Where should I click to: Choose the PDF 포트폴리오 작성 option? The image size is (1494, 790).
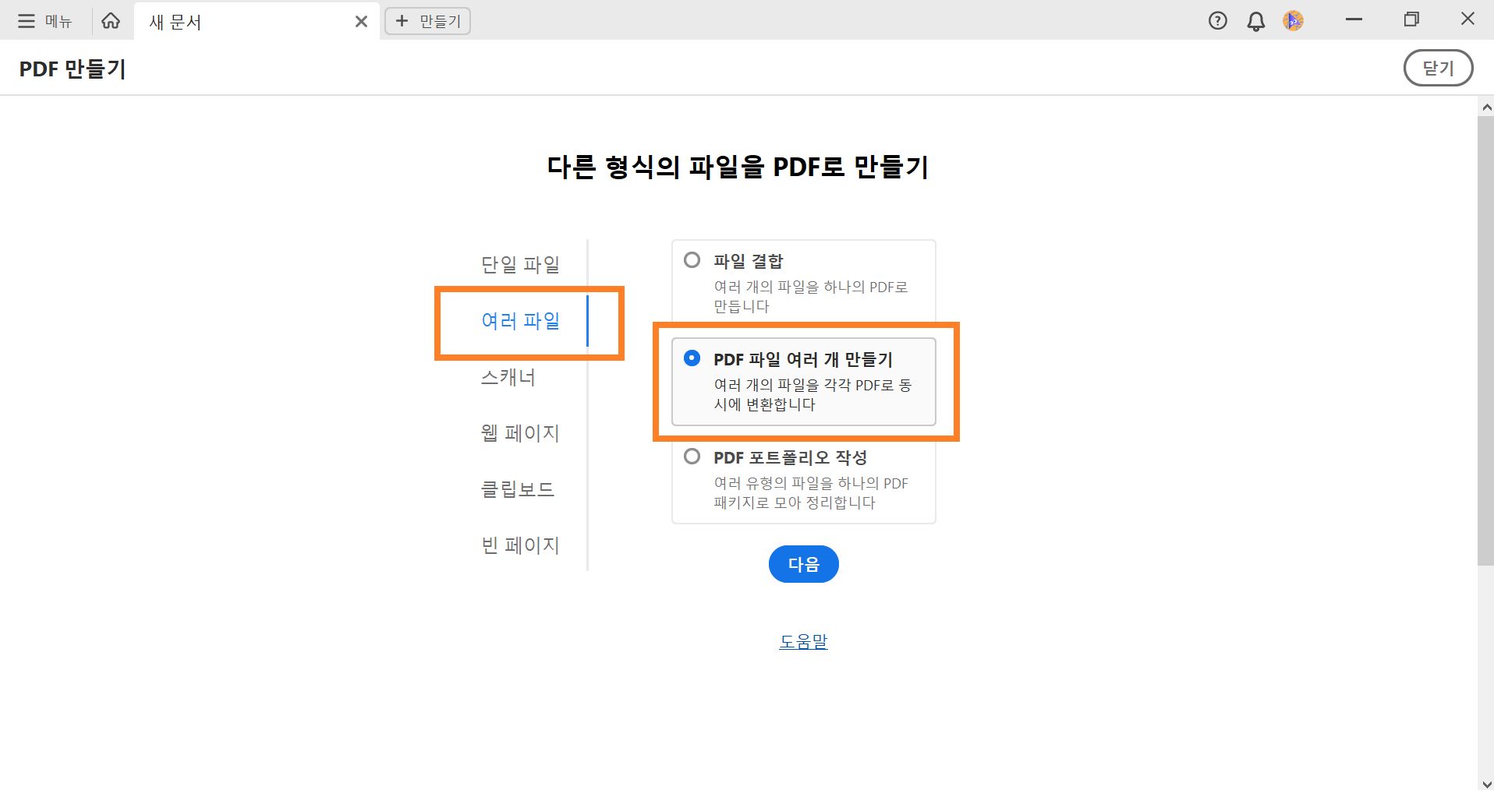pos(692,457)
